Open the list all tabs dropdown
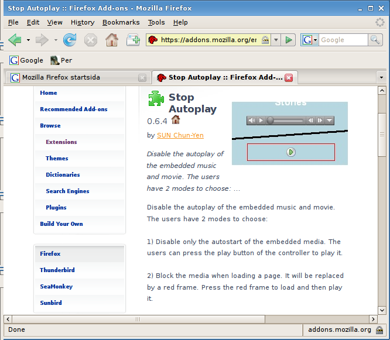The height and width of the screenshot is (340, 390). (x=381, y=78)
